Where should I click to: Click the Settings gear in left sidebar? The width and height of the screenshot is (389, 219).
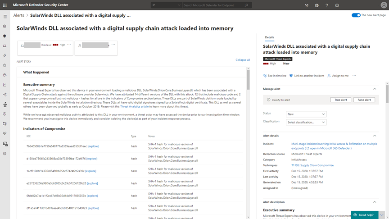click(x=5, y=154)
